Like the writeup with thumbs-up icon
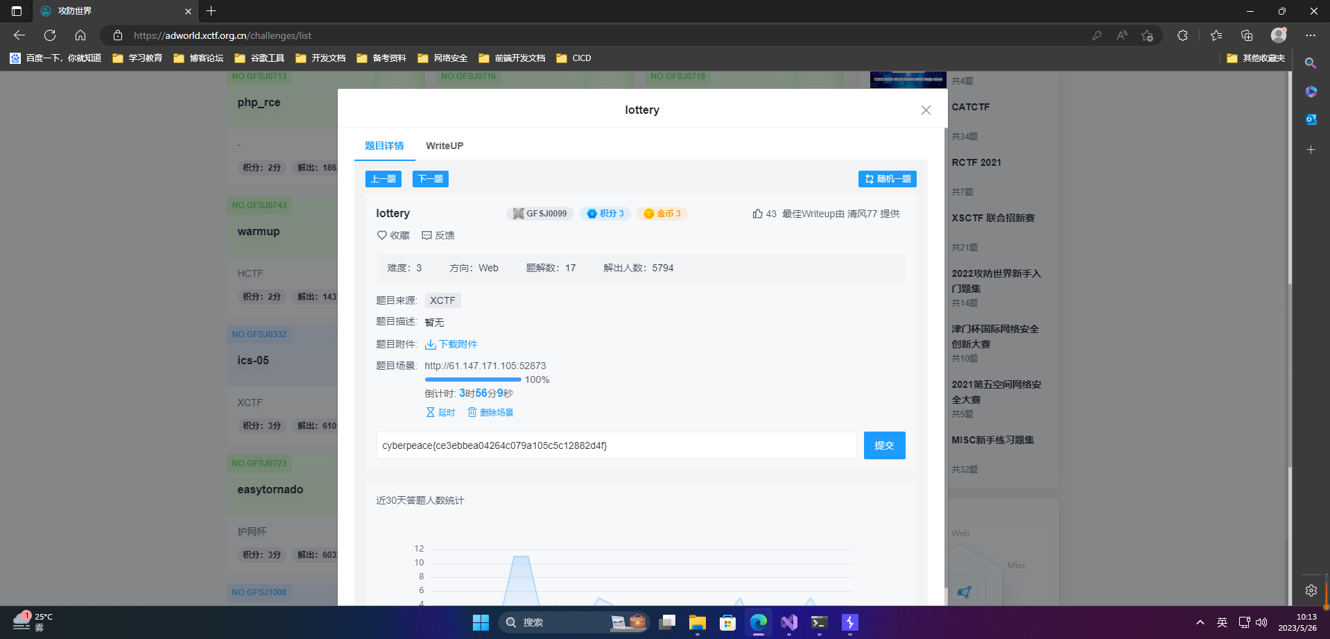 click(757, 214)
